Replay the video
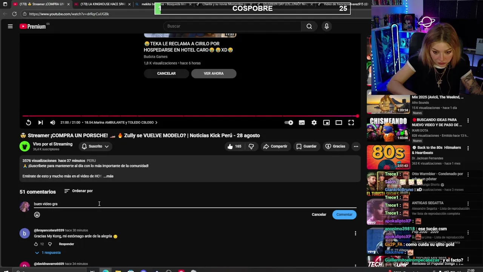This screenshot has width=483, height=272. click(28, 122)
